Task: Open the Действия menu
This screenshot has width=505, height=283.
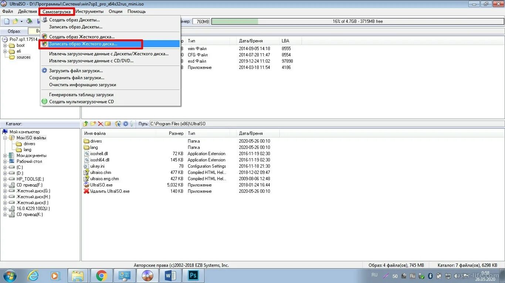Action: (x=27, y=11)
